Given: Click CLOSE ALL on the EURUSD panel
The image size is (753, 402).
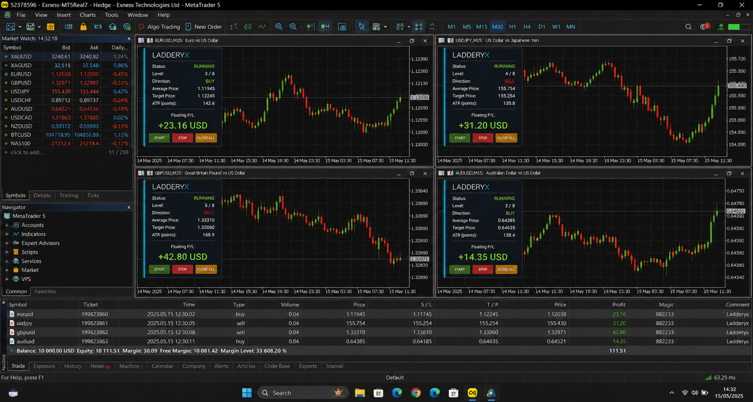Looking at the screenshot, I should pyautogui.click(x=206, y=138).
